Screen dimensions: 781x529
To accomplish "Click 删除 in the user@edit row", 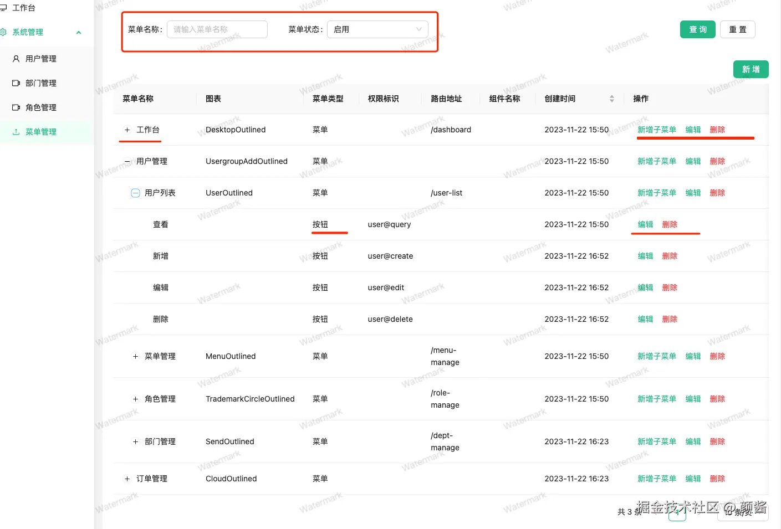I will tap(670, 287).
